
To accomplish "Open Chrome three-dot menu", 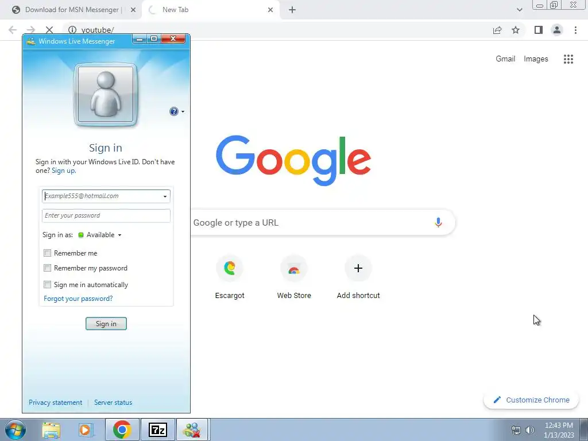I will tap(575, 30).
